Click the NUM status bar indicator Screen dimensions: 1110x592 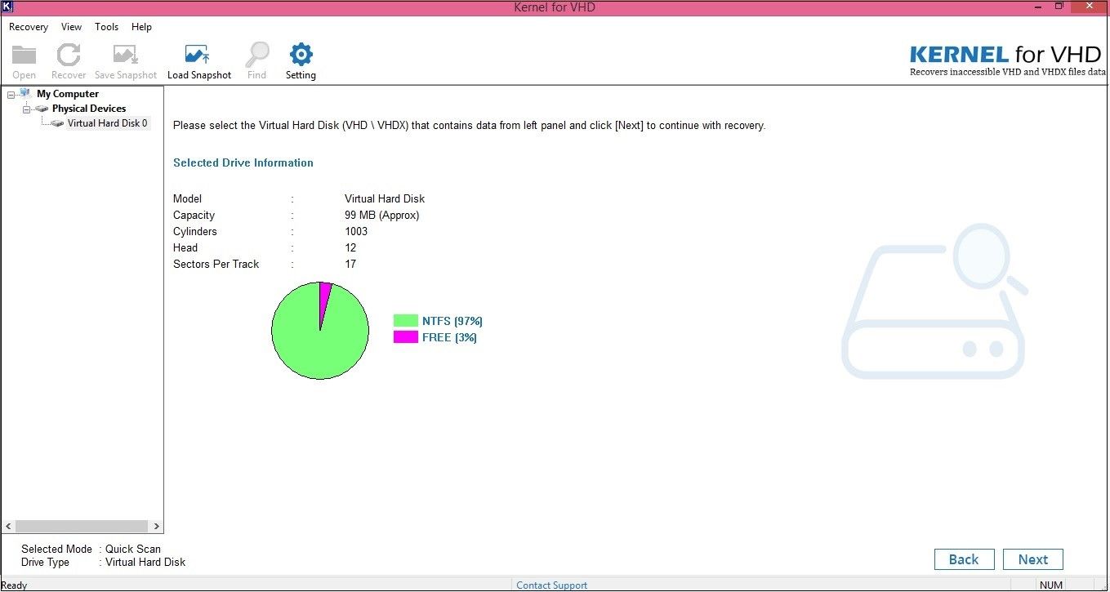[1050, 585]
